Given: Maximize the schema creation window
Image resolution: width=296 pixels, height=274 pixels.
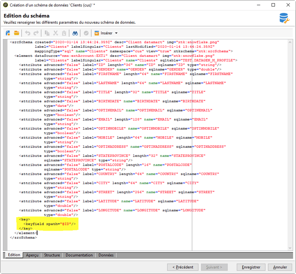Looking at the screenshot, I should click(x=273, y=5).
